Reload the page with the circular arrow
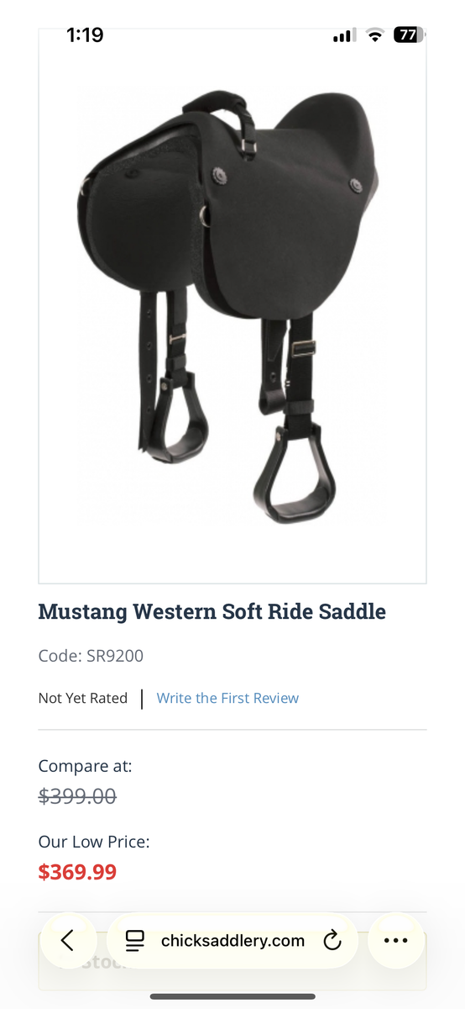Image resolution: width=465 pixels, height=1009 pixels. [x=332, y=940]
